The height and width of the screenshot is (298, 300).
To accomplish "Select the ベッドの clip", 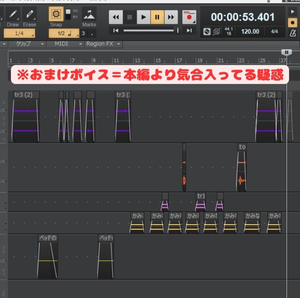I will 48,256.
